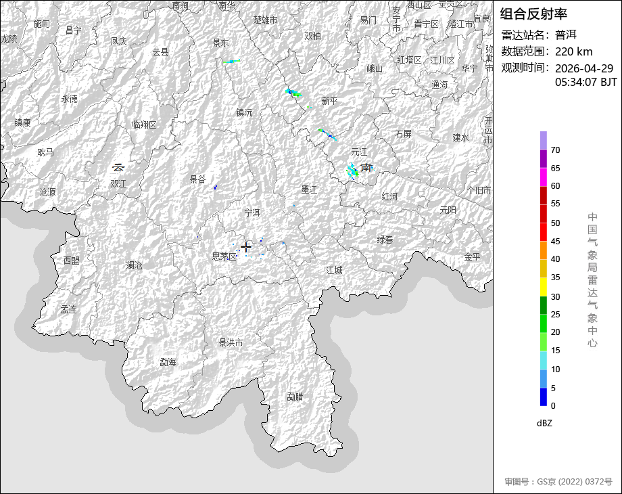
Task: Click the black cross radar station marker
Action: click(x=246, y=247)
